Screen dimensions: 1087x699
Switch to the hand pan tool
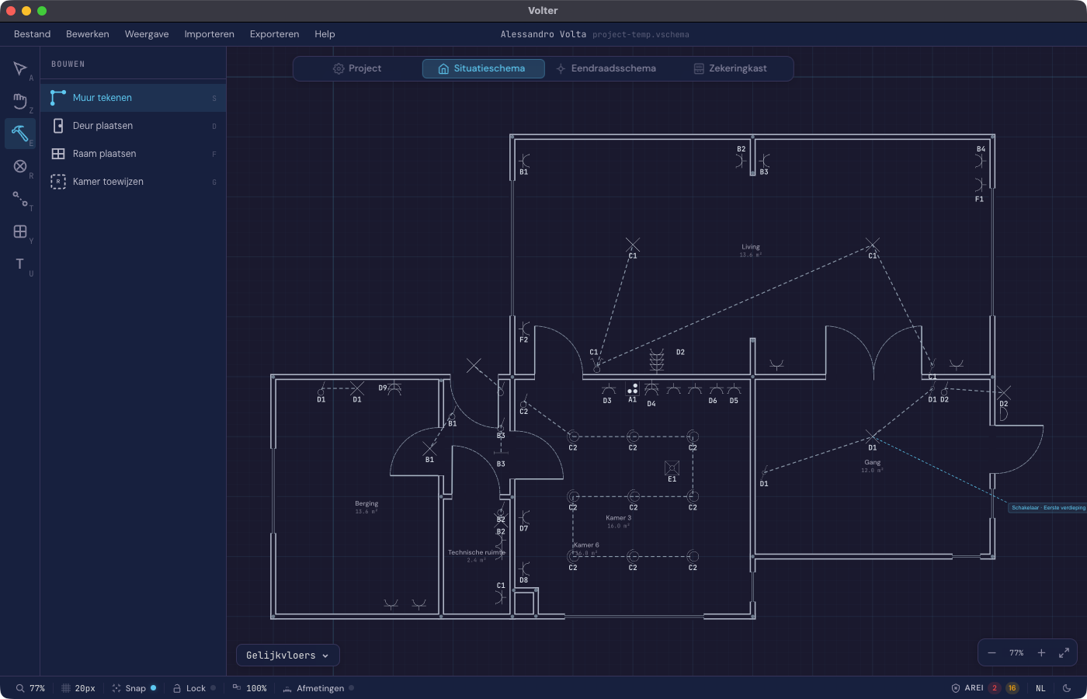(x=20, y=101)
